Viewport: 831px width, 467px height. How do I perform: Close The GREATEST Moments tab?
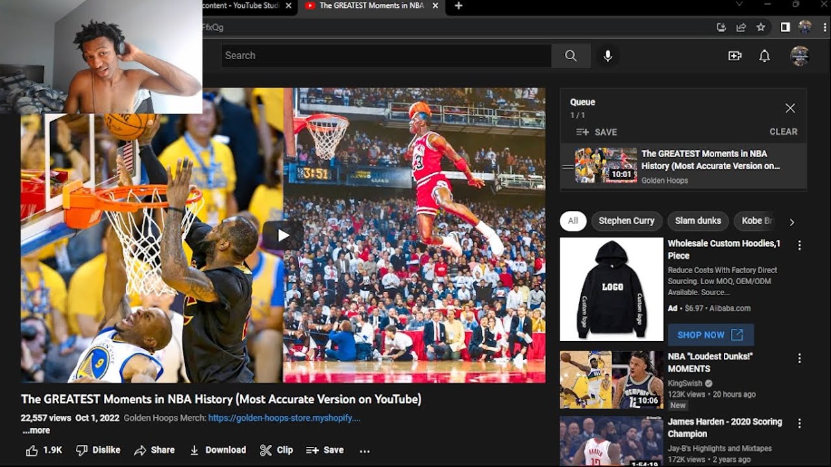[435, 6]
